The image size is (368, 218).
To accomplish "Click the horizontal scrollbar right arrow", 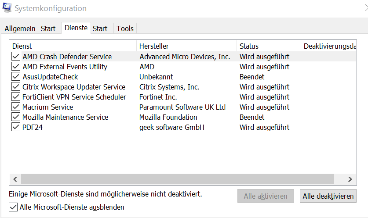I will pyautogui.click(x=350, y=179).
